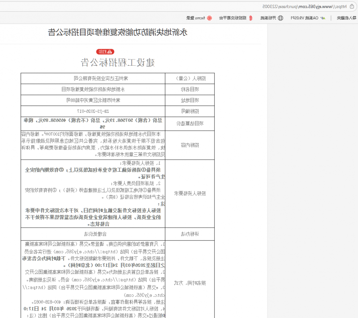Open the 导入收藏夹 bookmark item

(x=346, y=18)
